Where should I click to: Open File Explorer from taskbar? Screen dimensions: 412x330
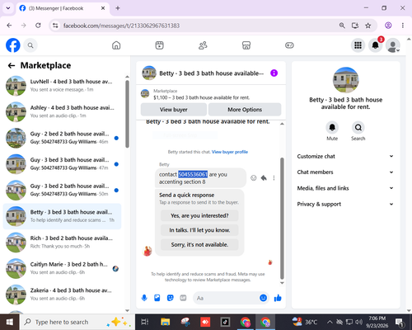click(x=166, y=322)
